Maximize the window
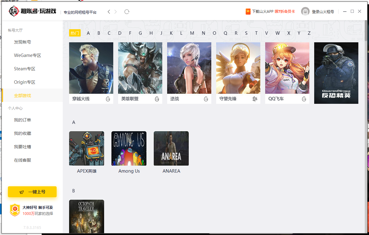Viewport: 369px width, 235px height. 352,12
